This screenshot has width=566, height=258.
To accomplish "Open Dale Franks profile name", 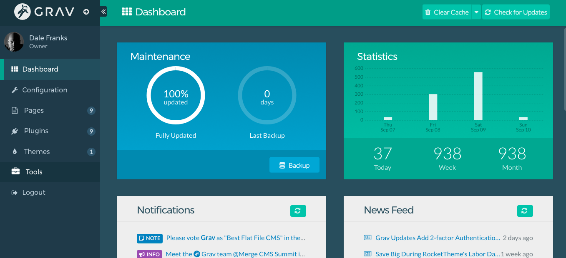I will (48, 38).
